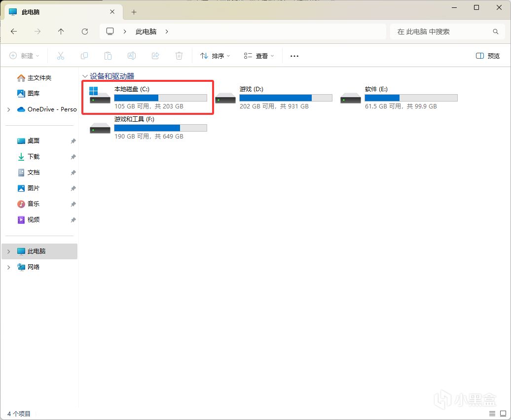Click the Copy icon in toolbar
The height and width of the screenshot is (420, 511).
click(x=84, y=56)
